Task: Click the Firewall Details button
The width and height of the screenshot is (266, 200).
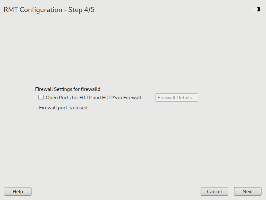Action: pos(177,98)
